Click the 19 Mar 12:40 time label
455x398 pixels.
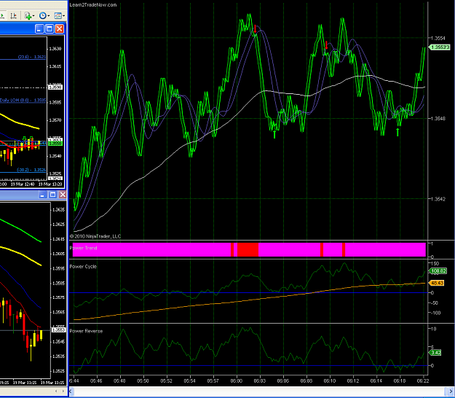(23, 184)
